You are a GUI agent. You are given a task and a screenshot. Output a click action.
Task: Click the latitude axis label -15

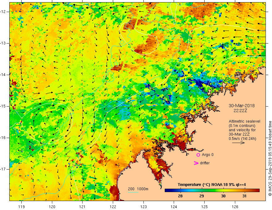3,106
